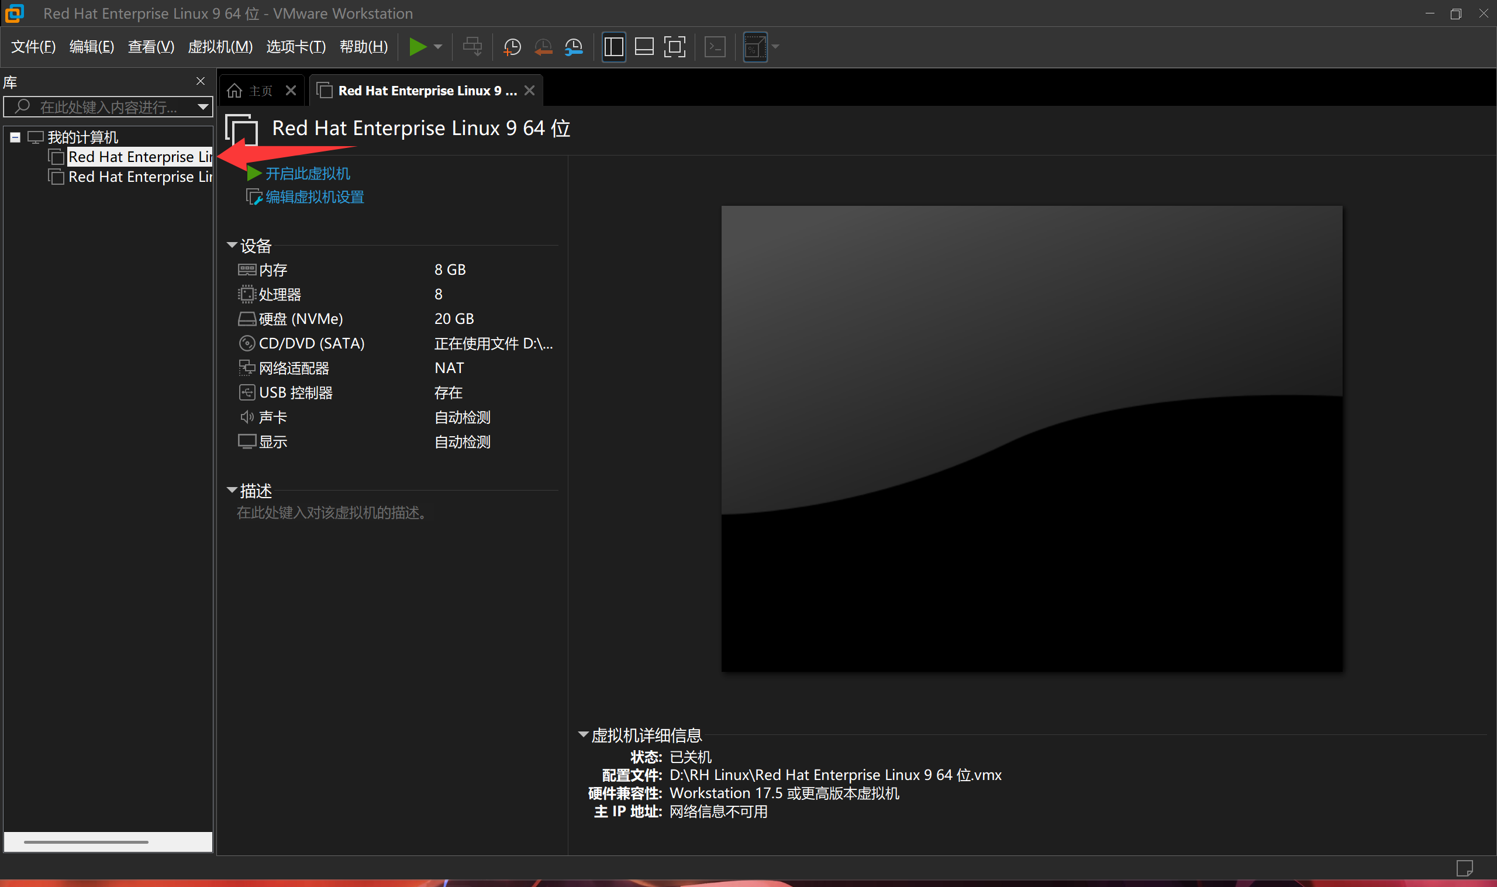Click Workstation 17.5 compatibility text
The height and width of the screenshot is (887, 1497).
(784, 794)
